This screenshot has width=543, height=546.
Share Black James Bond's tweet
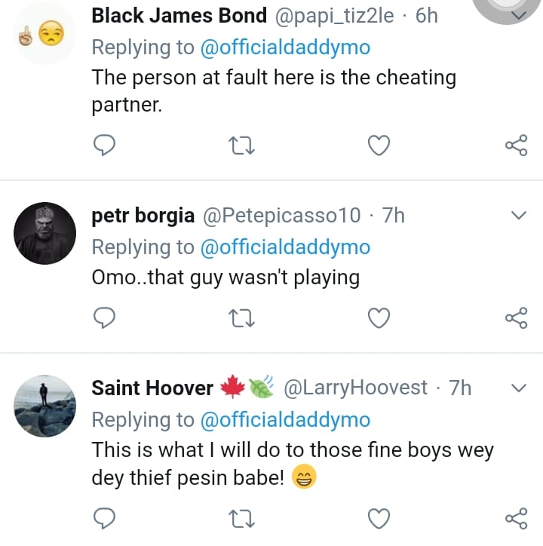516,144
